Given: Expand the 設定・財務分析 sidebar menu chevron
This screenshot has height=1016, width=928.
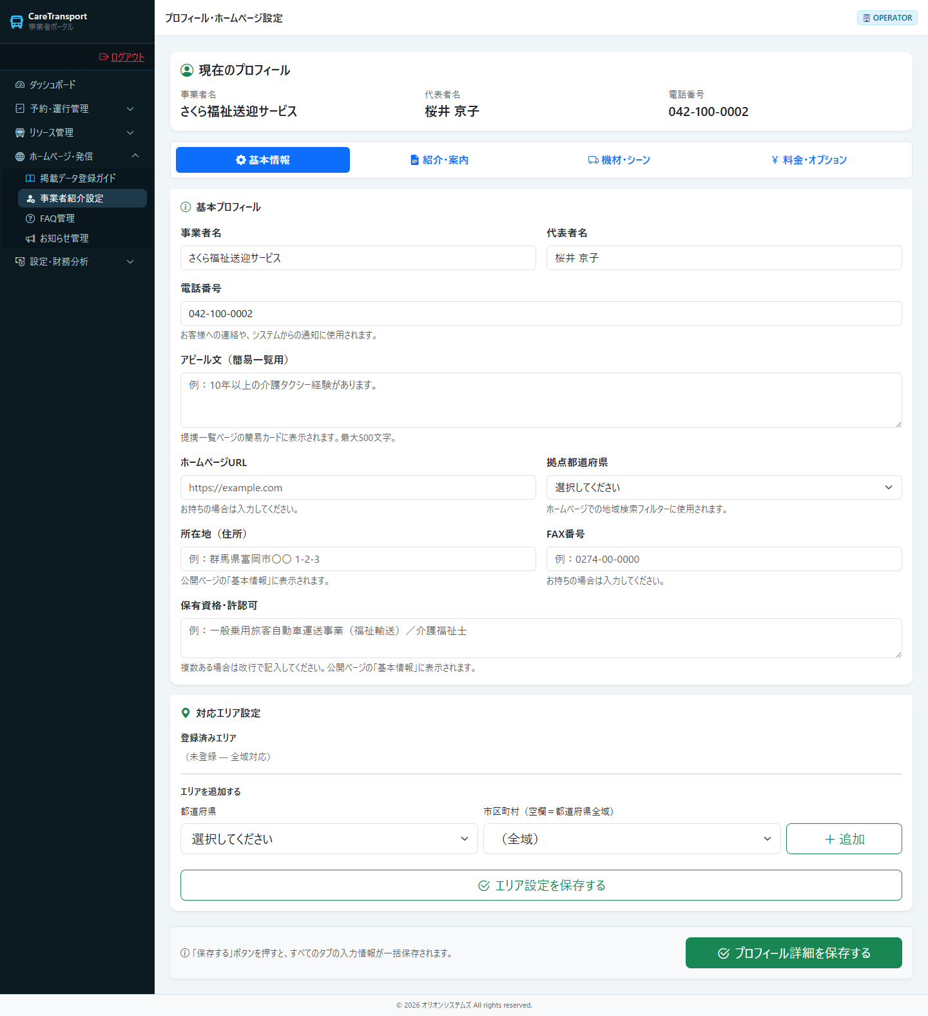Looking at the screenshot, I should 130,262.
